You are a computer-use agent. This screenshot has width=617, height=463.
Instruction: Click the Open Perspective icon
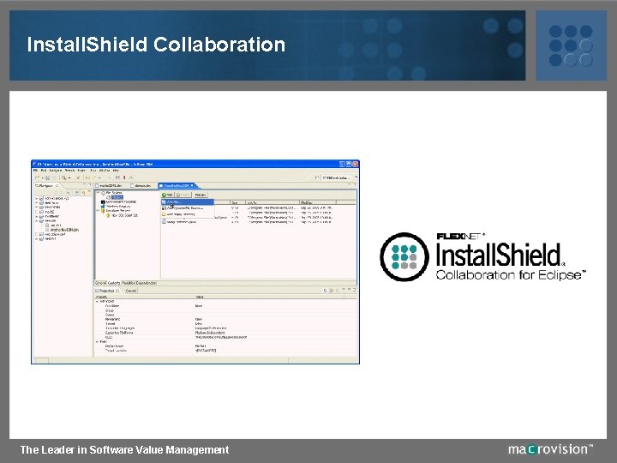[317, 178]
